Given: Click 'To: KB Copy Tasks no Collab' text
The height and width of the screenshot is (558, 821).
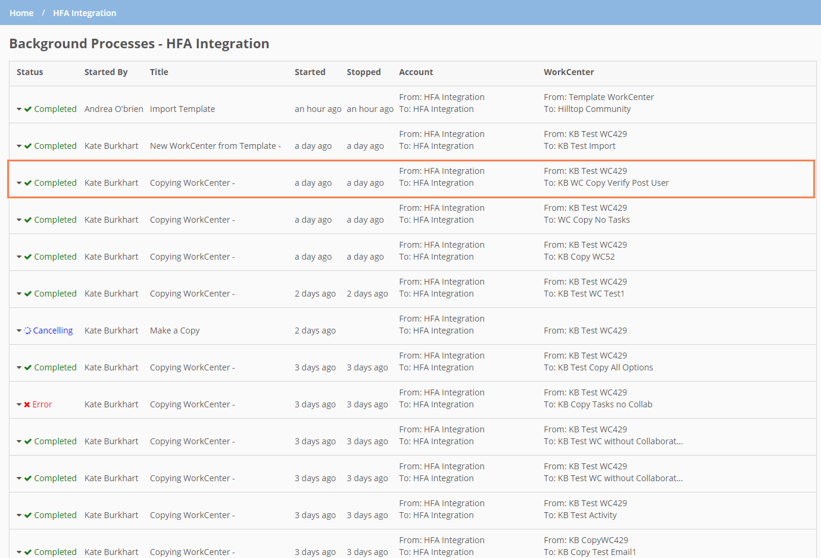Looking at the screenshot, I should (x=598, y=404).
